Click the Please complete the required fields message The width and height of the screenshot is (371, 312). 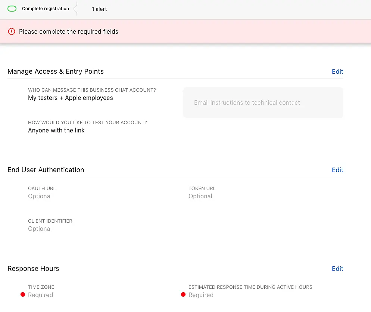pos(69,32)
